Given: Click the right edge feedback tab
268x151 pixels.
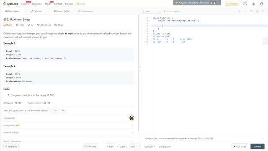Looking at the screenshot, I should pyautogui.click(x=265, y=41).
